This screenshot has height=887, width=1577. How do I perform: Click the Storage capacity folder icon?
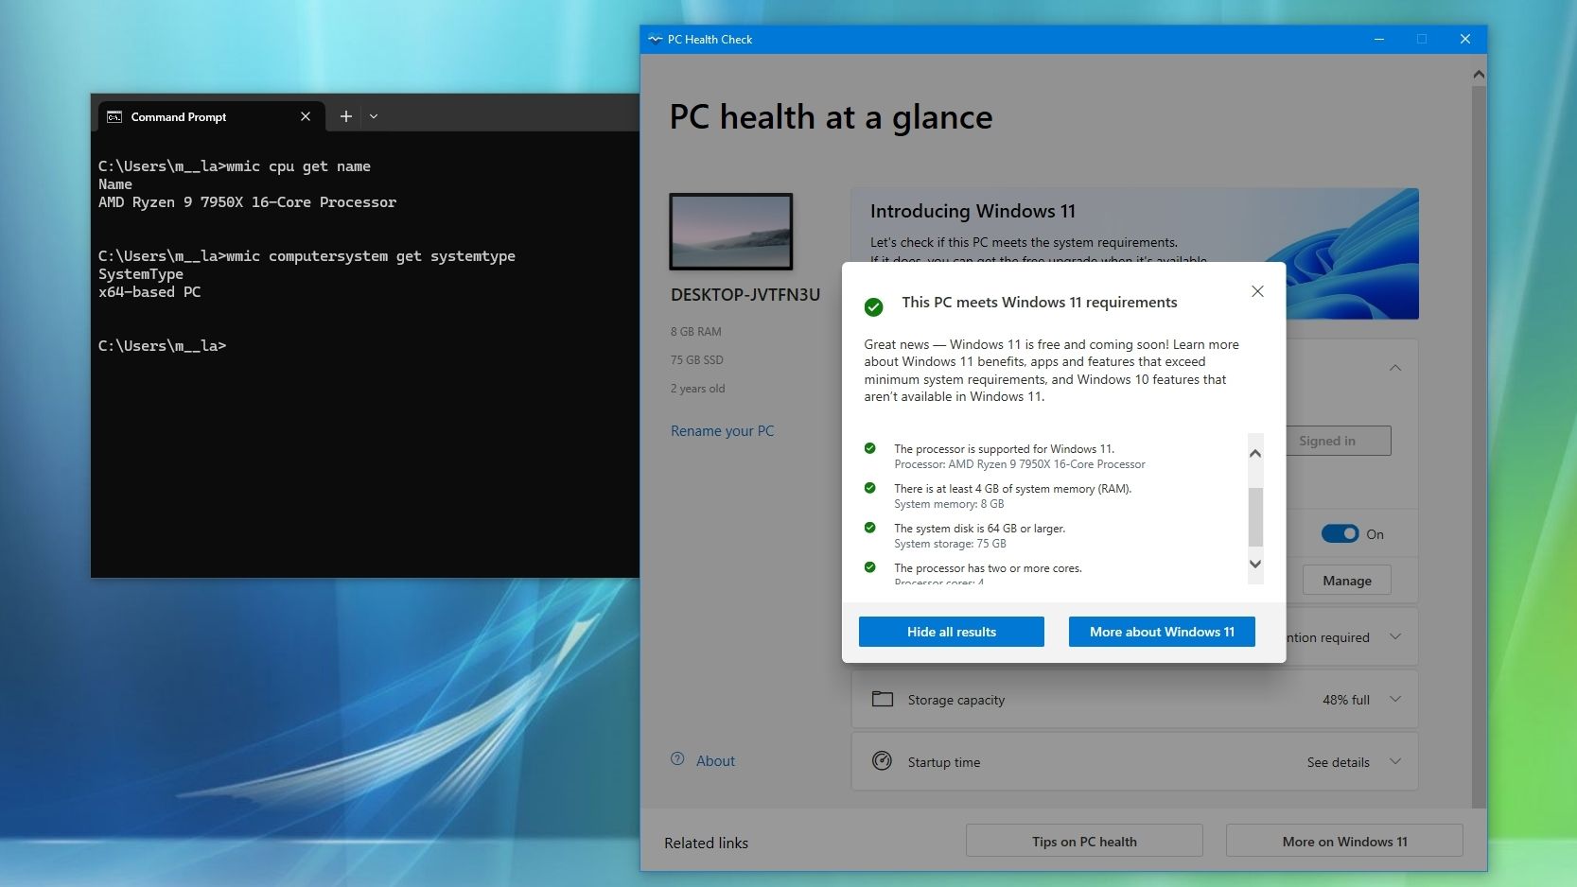[883, 699]
